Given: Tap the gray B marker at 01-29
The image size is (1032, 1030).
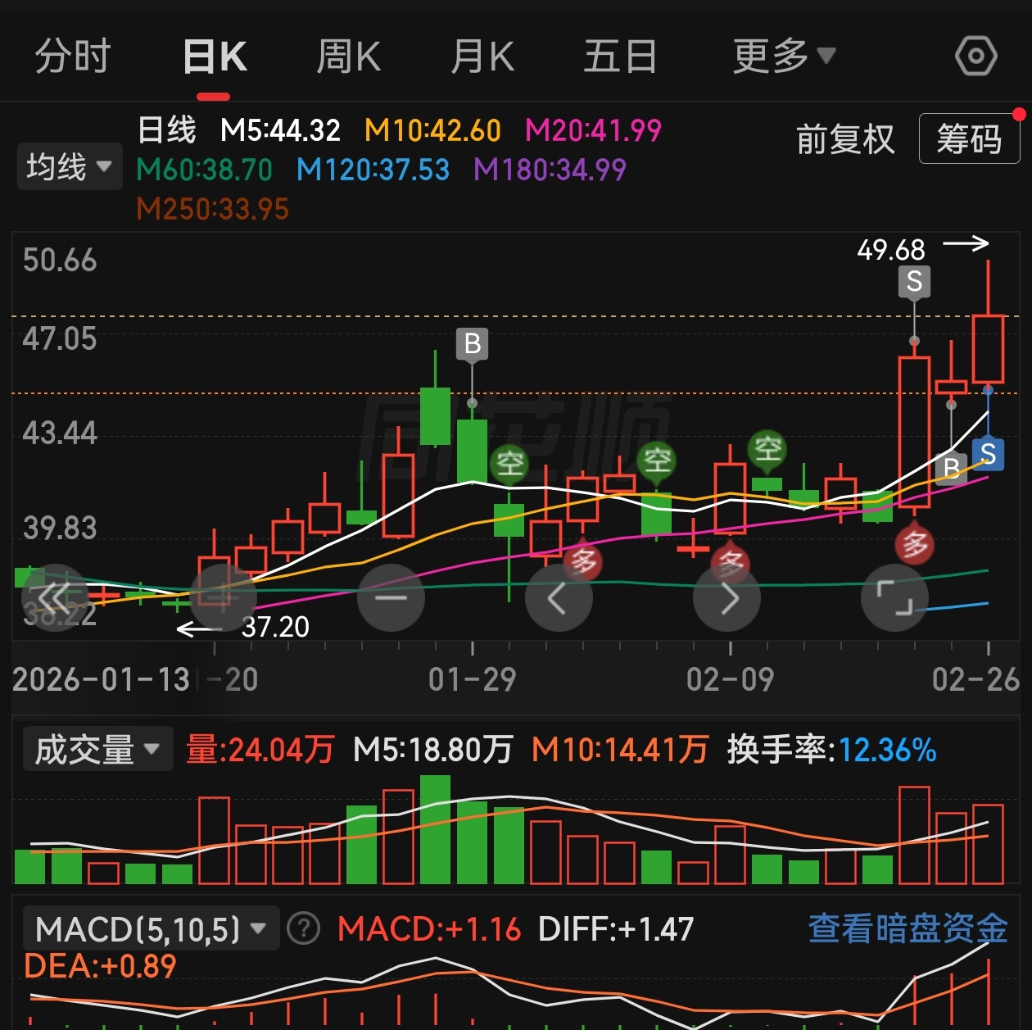Looking at the screenshot, I should tap(473, 344).
